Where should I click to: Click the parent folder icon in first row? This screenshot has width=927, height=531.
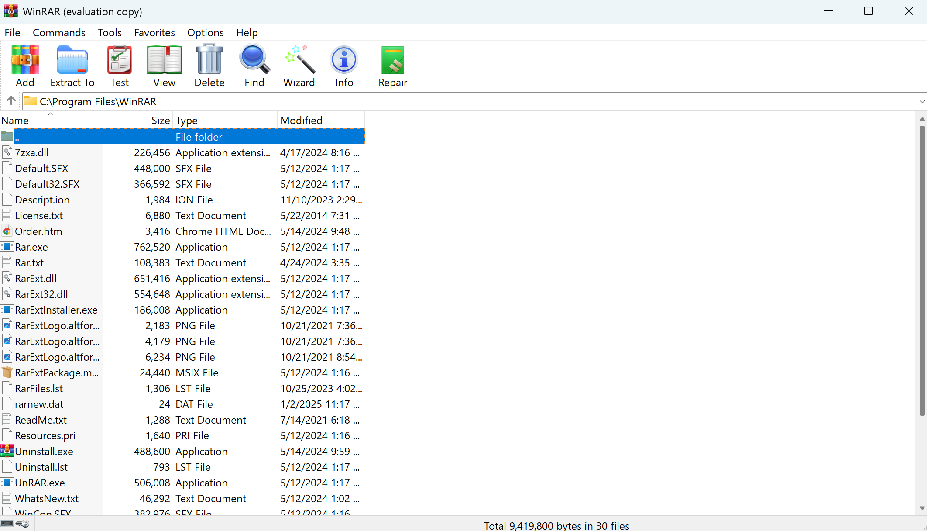coord(7,136)
